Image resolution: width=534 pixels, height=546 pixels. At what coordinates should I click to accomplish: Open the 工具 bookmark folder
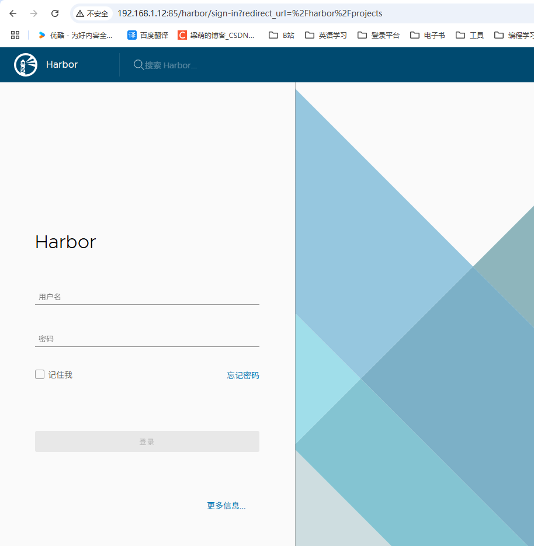[x=470, y=35]
